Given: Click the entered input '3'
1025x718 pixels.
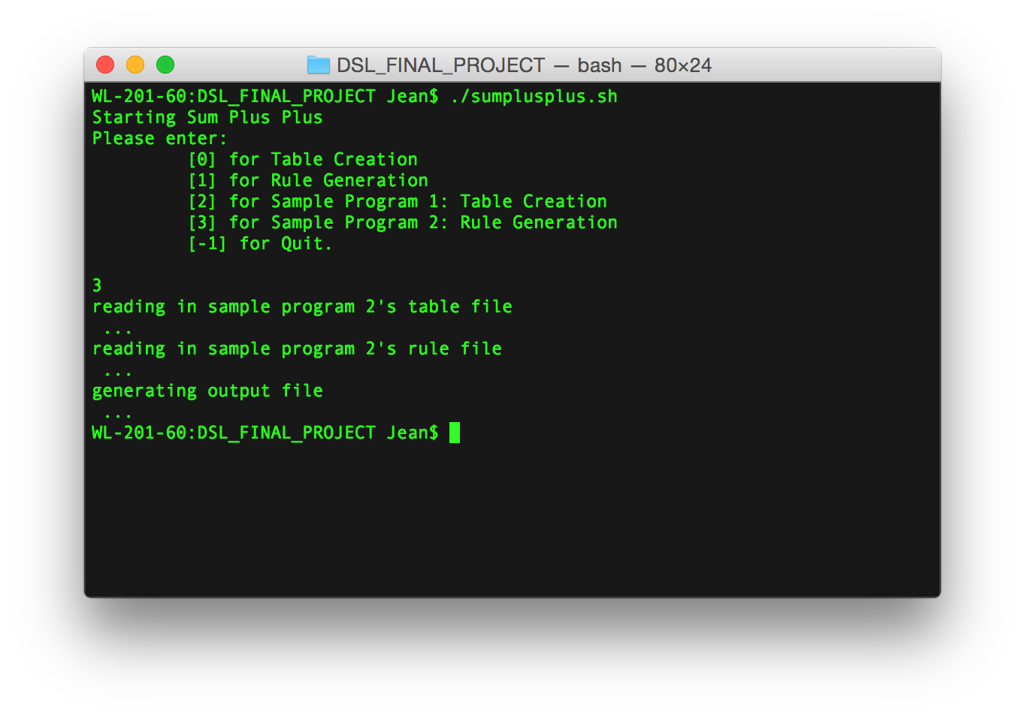Looking at the screenshot, I should pos(97,285).
